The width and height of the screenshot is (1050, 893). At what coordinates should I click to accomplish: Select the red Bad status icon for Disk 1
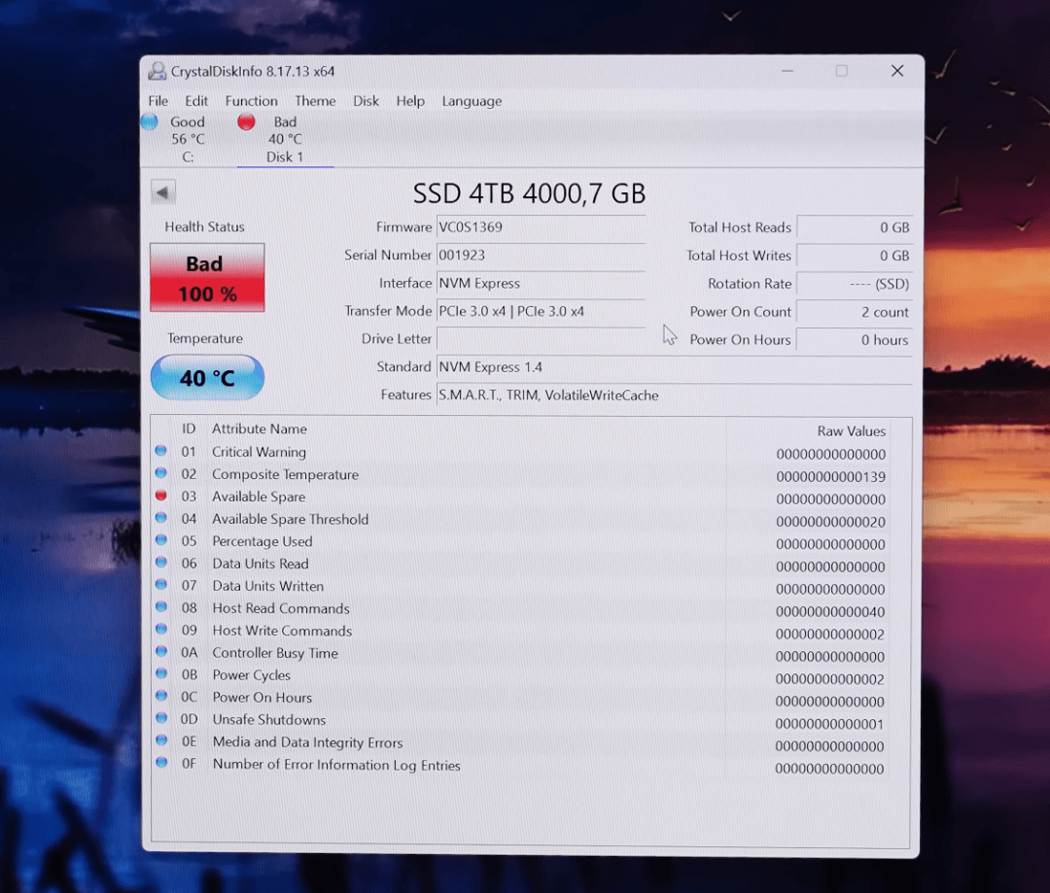tap(246, 121)
